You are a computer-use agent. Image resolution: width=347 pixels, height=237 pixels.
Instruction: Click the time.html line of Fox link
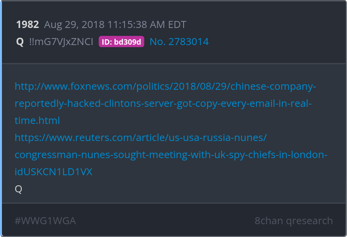point(37,120)
